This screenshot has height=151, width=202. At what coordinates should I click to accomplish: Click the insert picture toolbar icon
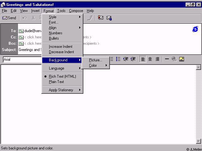click(181, 59)
